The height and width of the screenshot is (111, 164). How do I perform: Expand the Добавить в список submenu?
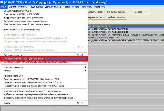pos(44,67)
